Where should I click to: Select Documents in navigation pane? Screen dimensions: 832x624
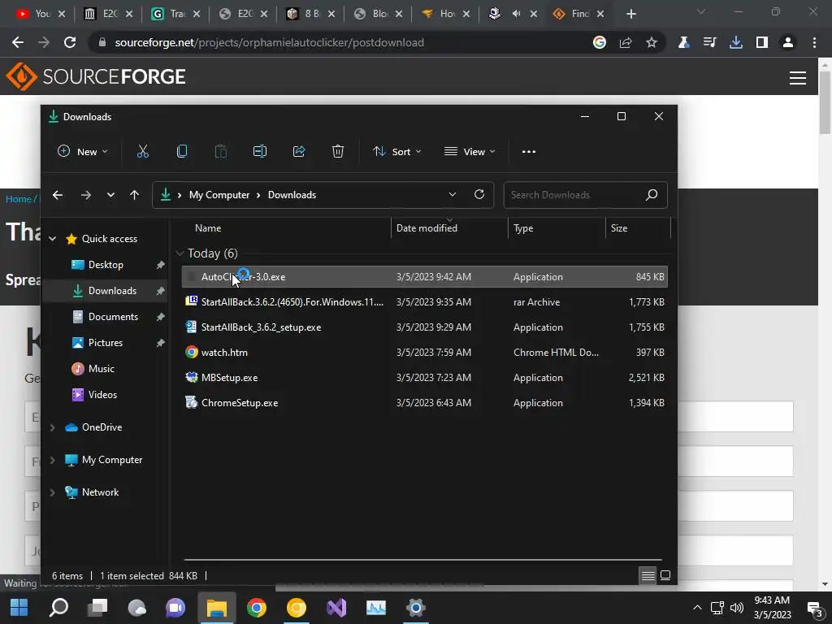pos(113,317)
